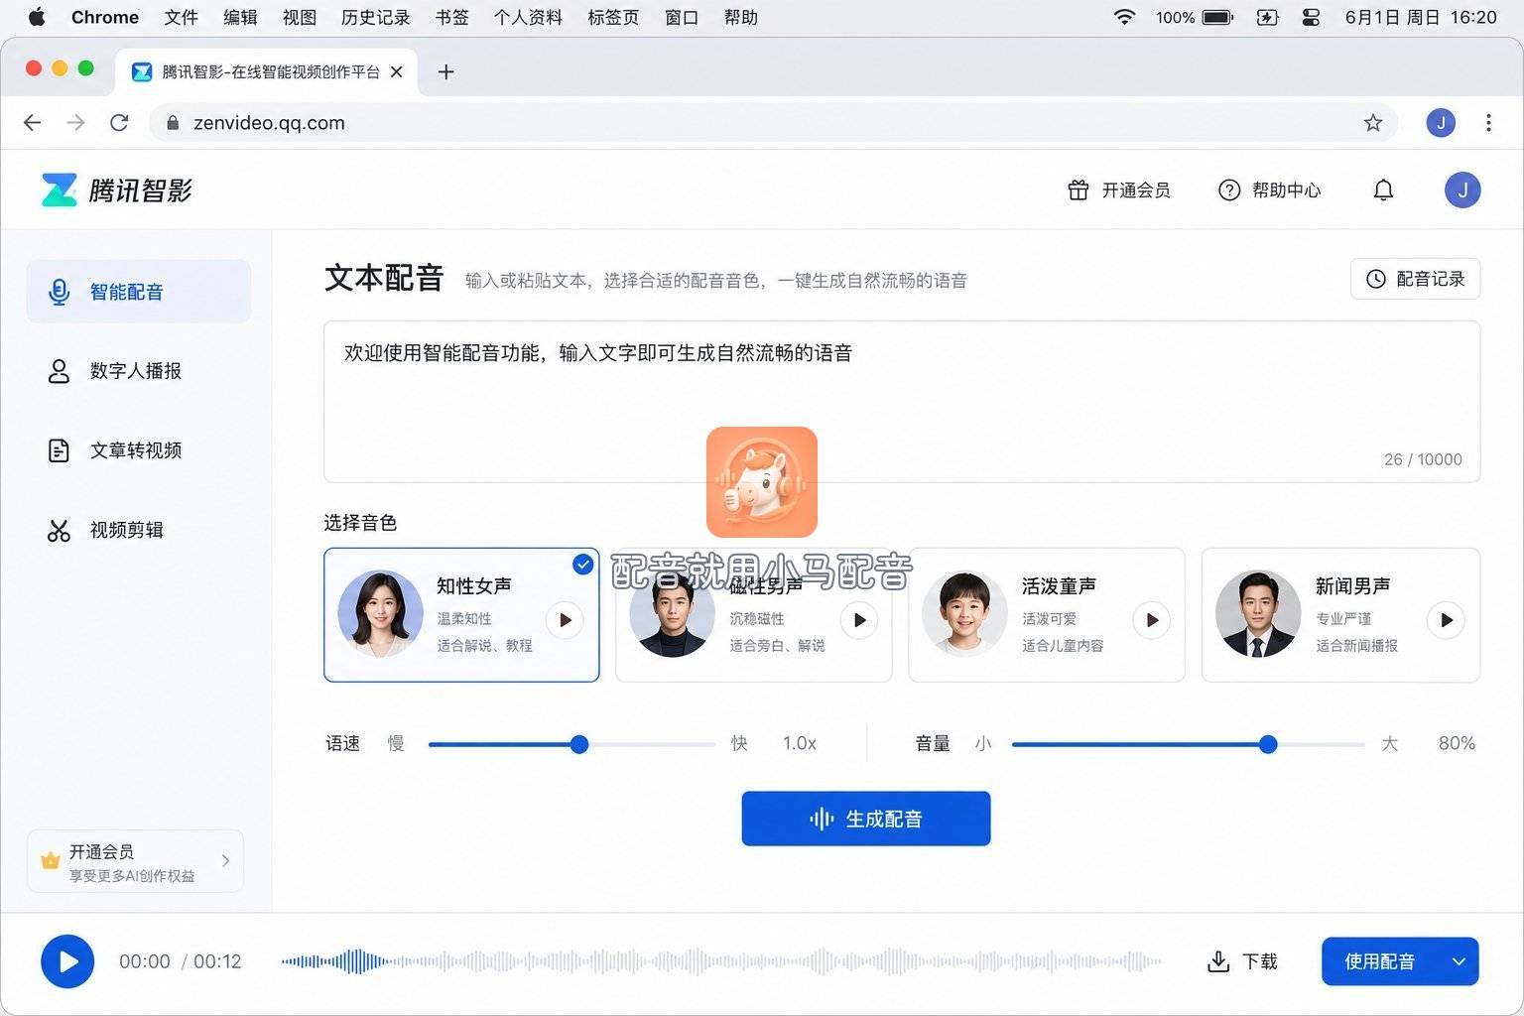The height and width of the screenshot is (1016, 1524).
Task: Click the 知性女声 avatar thumbnail
Action: (380, 613)
